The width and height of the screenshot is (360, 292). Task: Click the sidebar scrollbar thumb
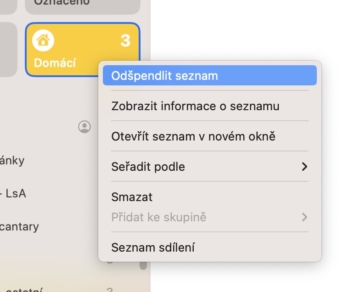143,265
